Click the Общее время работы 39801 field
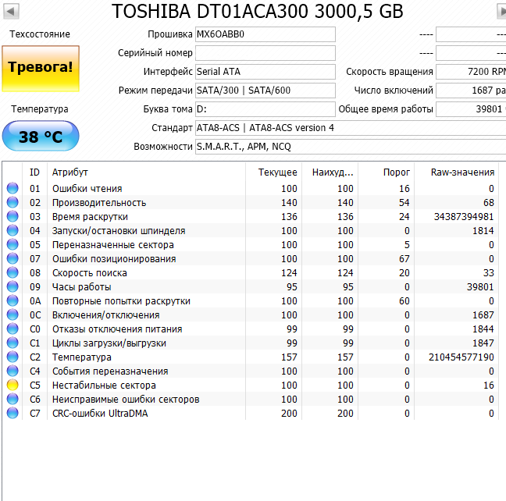Image resolution: width=506 pixels, height=501 pixels. 471,109
